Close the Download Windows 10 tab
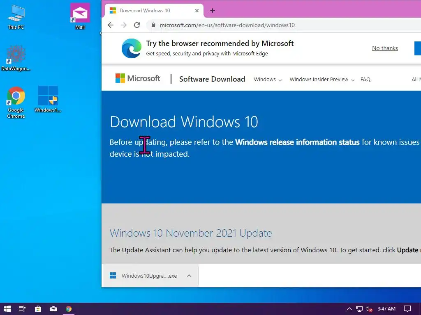This screenshot has width=421, height=315. point(197,11)
